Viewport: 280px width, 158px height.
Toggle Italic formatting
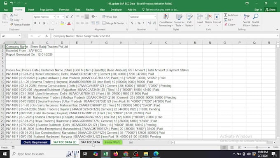(x=40, y=23)
